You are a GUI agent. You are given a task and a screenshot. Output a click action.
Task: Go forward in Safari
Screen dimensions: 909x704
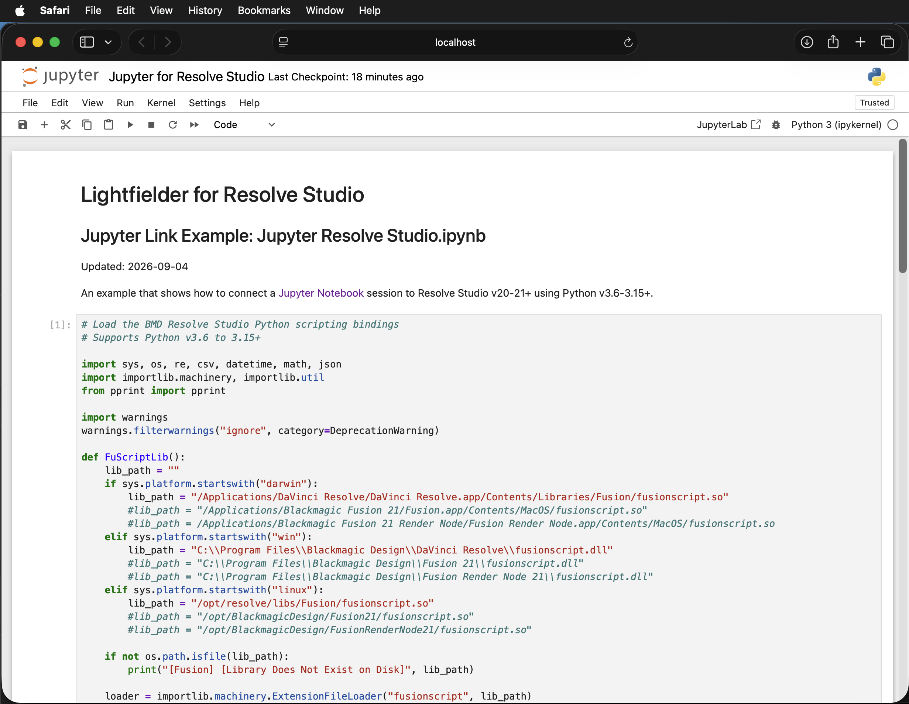tap(168, 42)
